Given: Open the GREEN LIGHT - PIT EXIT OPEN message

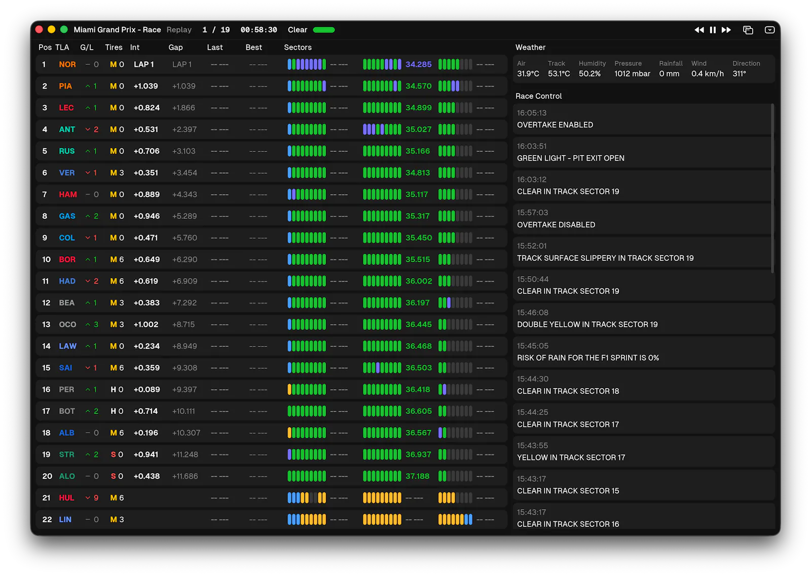Looking at the screenshot, I should pyautogui.click(x=643, y=152).
